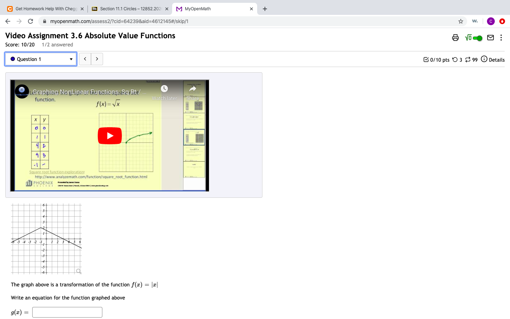Reload the page
The height and width of the screenshot is (319, 510).
(30, 21)
